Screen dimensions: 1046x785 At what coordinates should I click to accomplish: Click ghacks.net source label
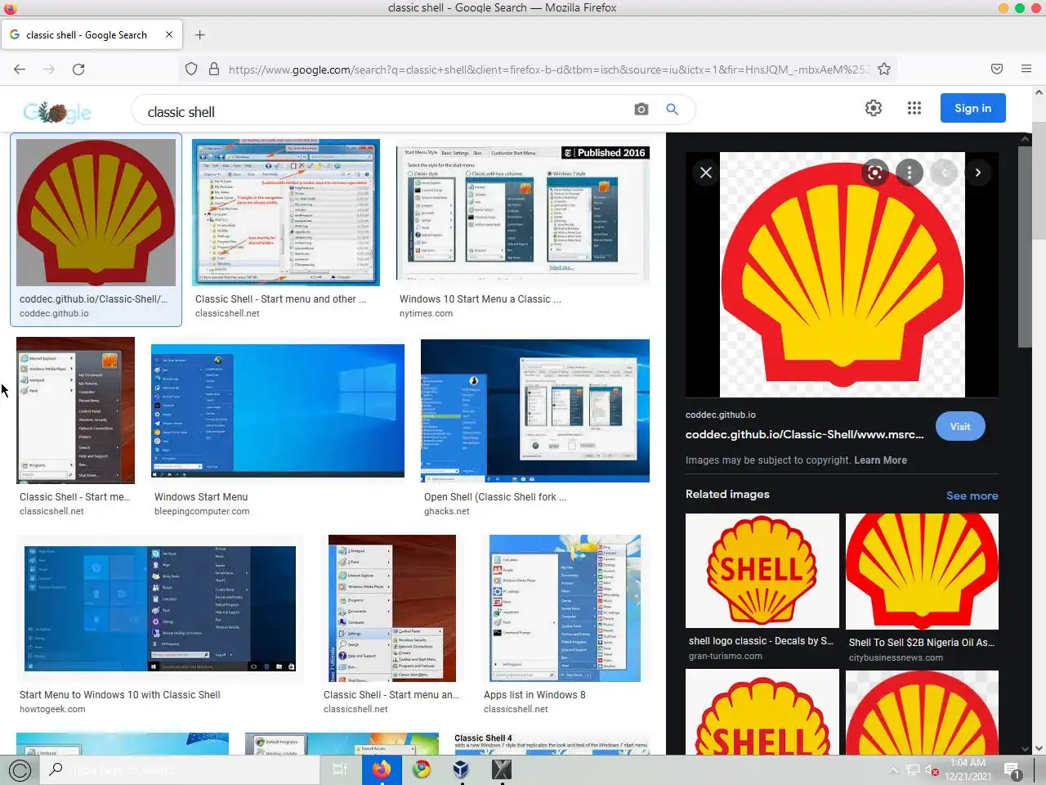pyautogui.click(x=446, y=511)
